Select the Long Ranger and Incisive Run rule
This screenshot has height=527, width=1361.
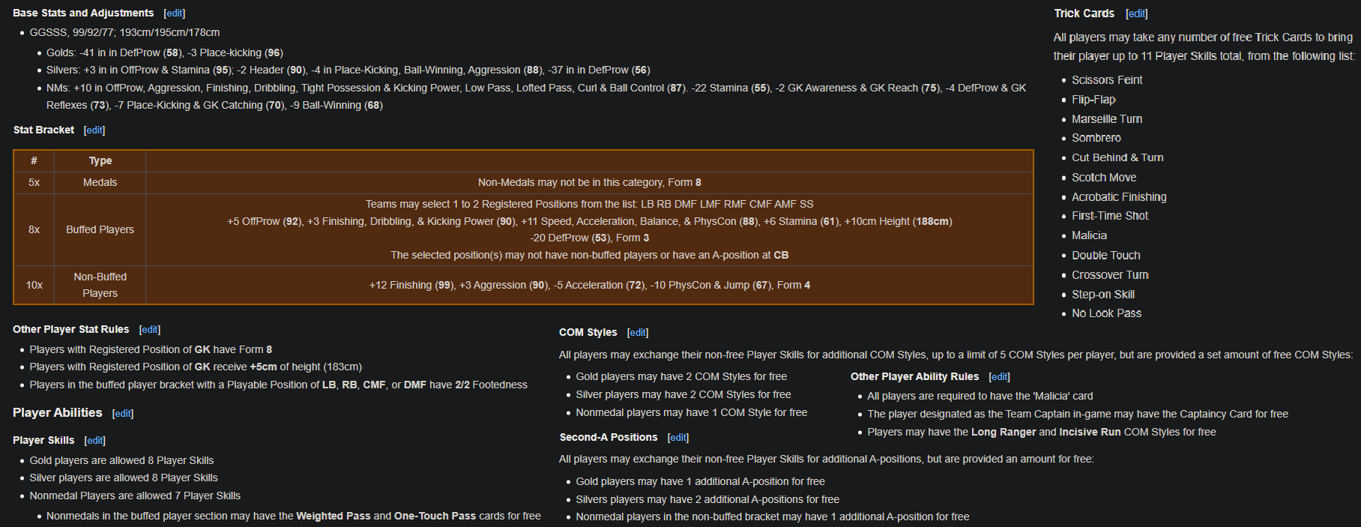tap(1042, 432)
